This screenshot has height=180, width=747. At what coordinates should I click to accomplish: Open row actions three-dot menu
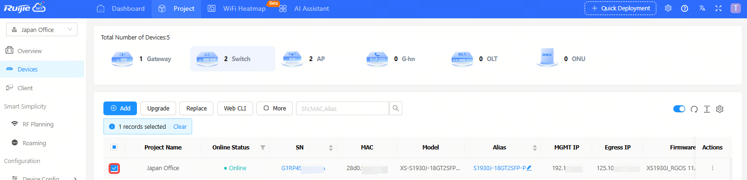pos(713,168)
